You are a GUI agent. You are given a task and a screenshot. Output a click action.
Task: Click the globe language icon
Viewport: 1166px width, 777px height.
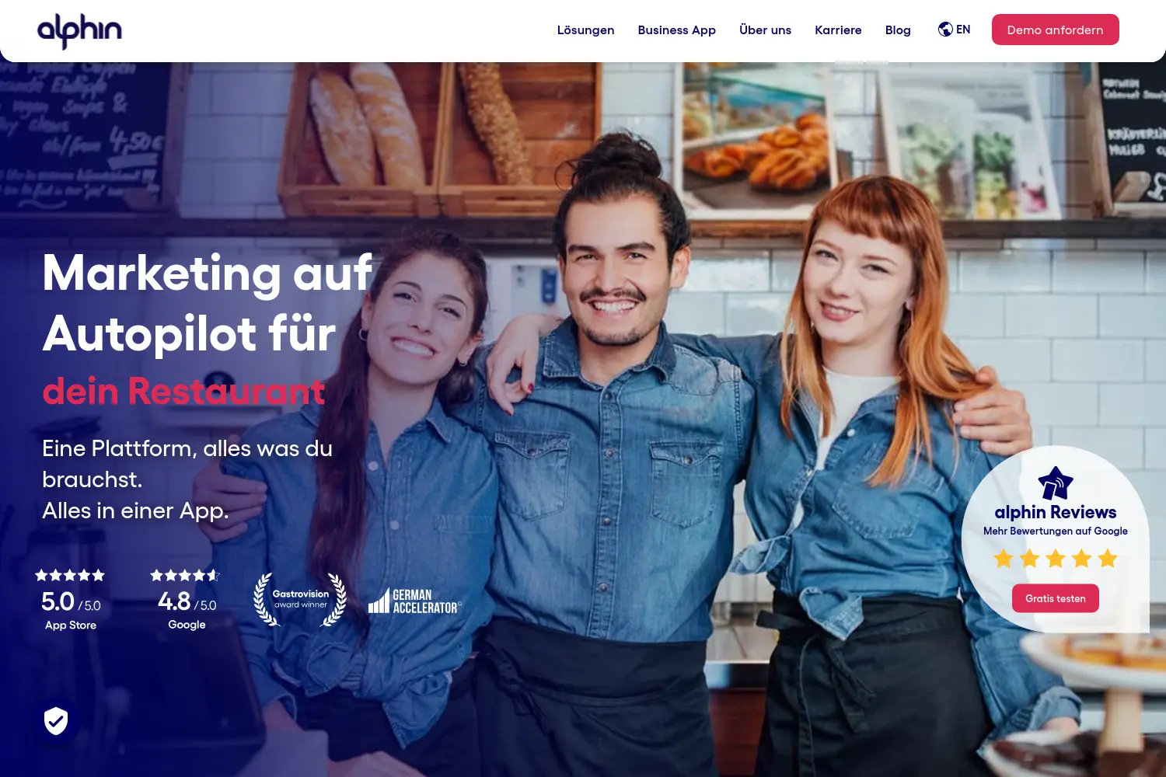(945, 30)
